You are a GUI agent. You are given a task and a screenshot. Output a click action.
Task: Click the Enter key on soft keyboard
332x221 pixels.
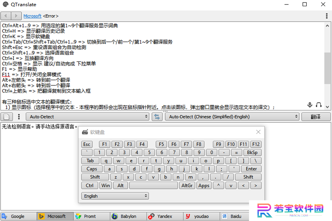251,169
